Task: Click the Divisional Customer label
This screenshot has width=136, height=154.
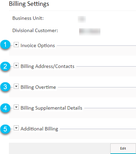Action: click(x=35, y=30)
